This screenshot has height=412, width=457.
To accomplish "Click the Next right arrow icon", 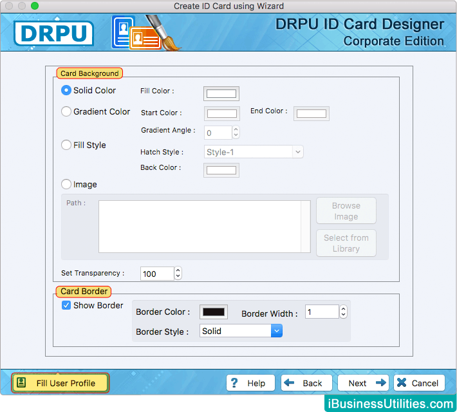I will click(380, 382).
